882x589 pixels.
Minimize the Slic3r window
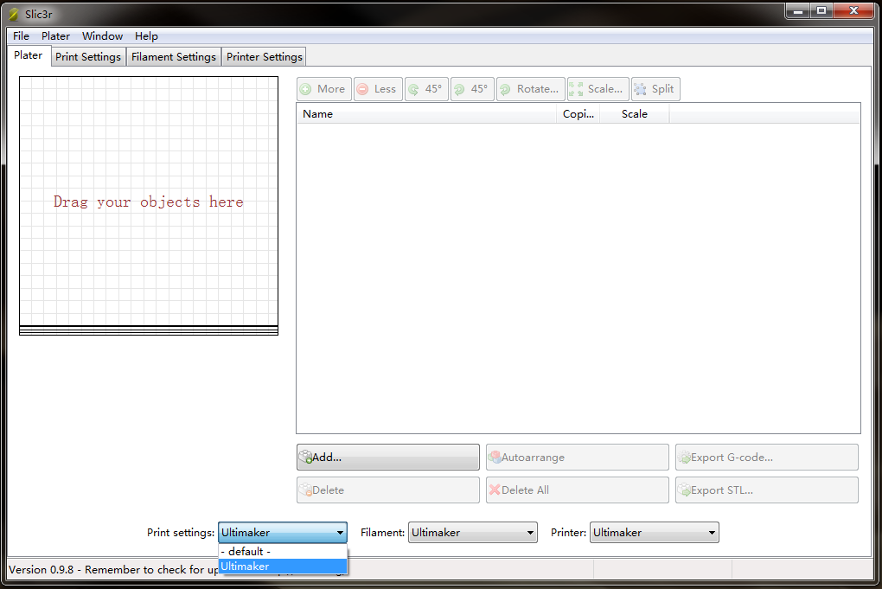(x=797, y=10)
